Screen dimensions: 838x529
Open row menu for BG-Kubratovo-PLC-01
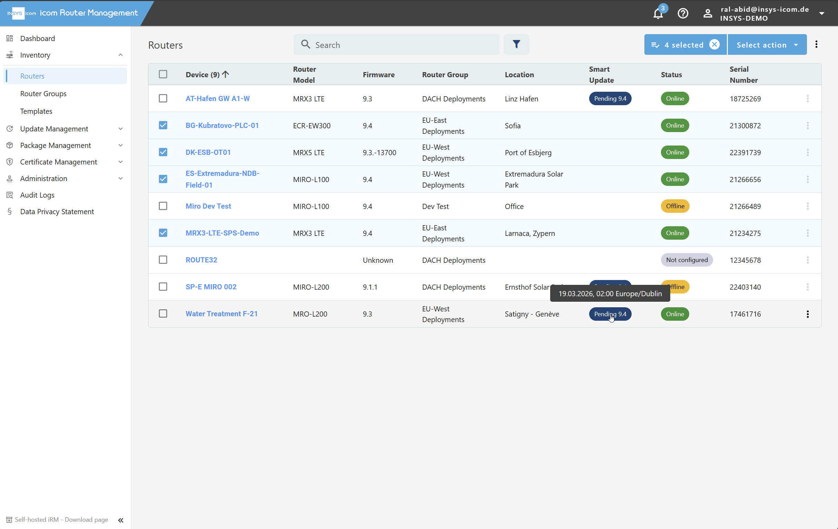tap(807, 126)
